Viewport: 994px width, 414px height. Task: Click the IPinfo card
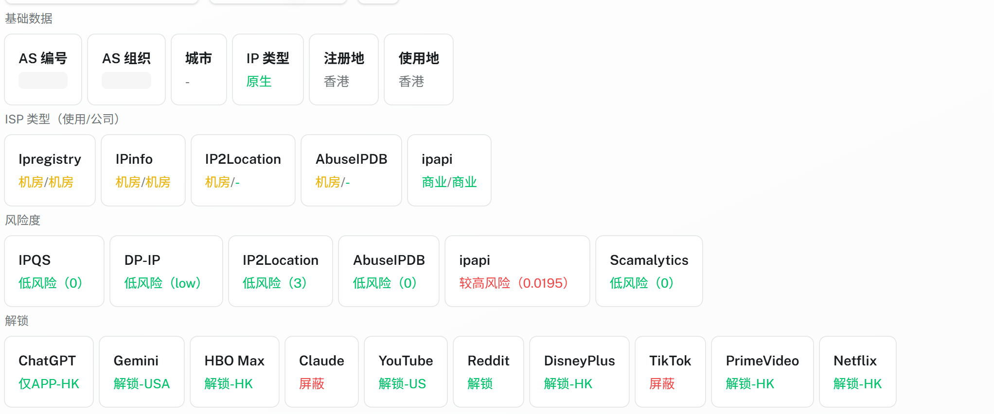click(x=143, y=170)
